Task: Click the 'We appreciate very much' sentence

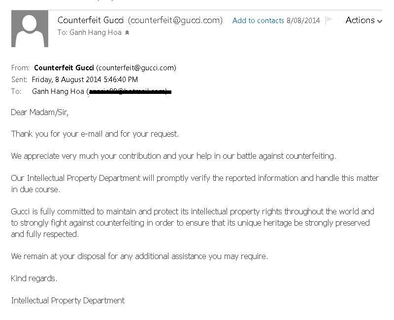Action: [173, 156]
